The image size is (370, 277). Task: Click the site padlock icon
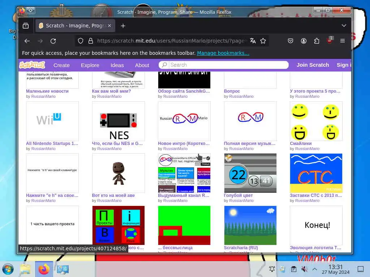point(91,41)
